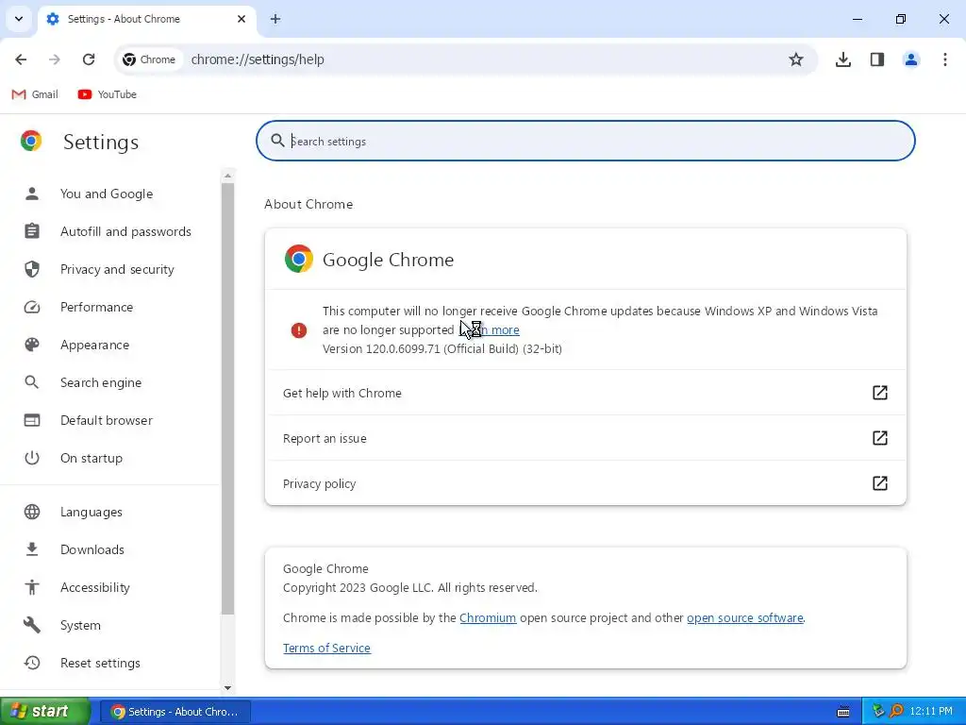Open the YouTube bookmark
Image resolution: width=966 pixels, height=725 pixels.
point(108,94)
